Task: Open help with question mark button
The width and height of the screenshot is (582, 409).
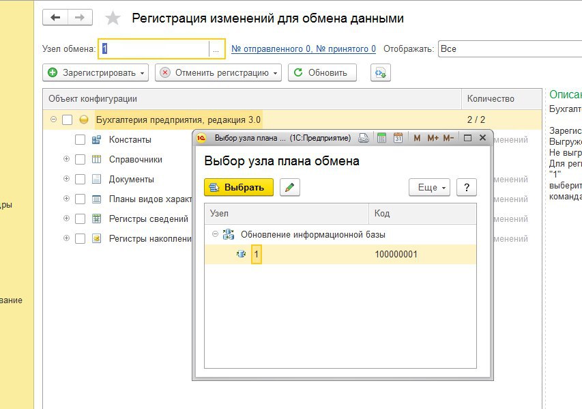Action: tap(467, 187)
